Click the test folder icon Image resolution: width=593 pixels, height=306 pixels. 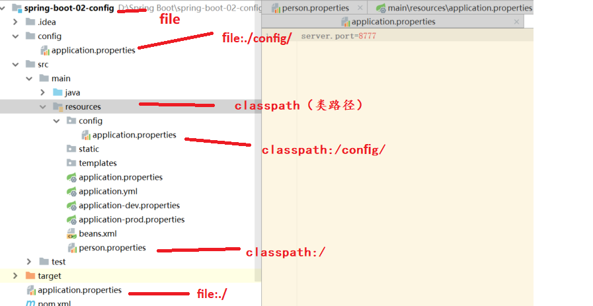click(x=44, y=262)
